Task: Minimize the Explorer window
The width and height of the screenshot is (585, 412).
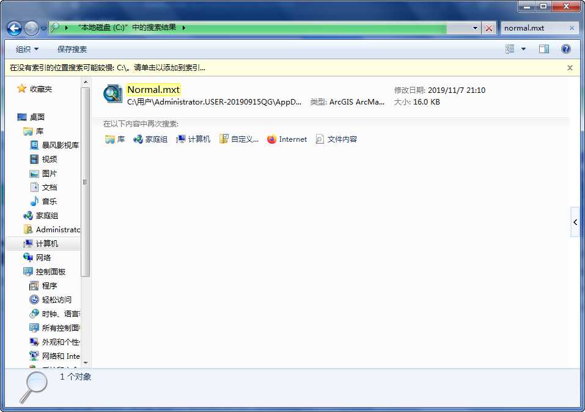Action: (526, 6)
